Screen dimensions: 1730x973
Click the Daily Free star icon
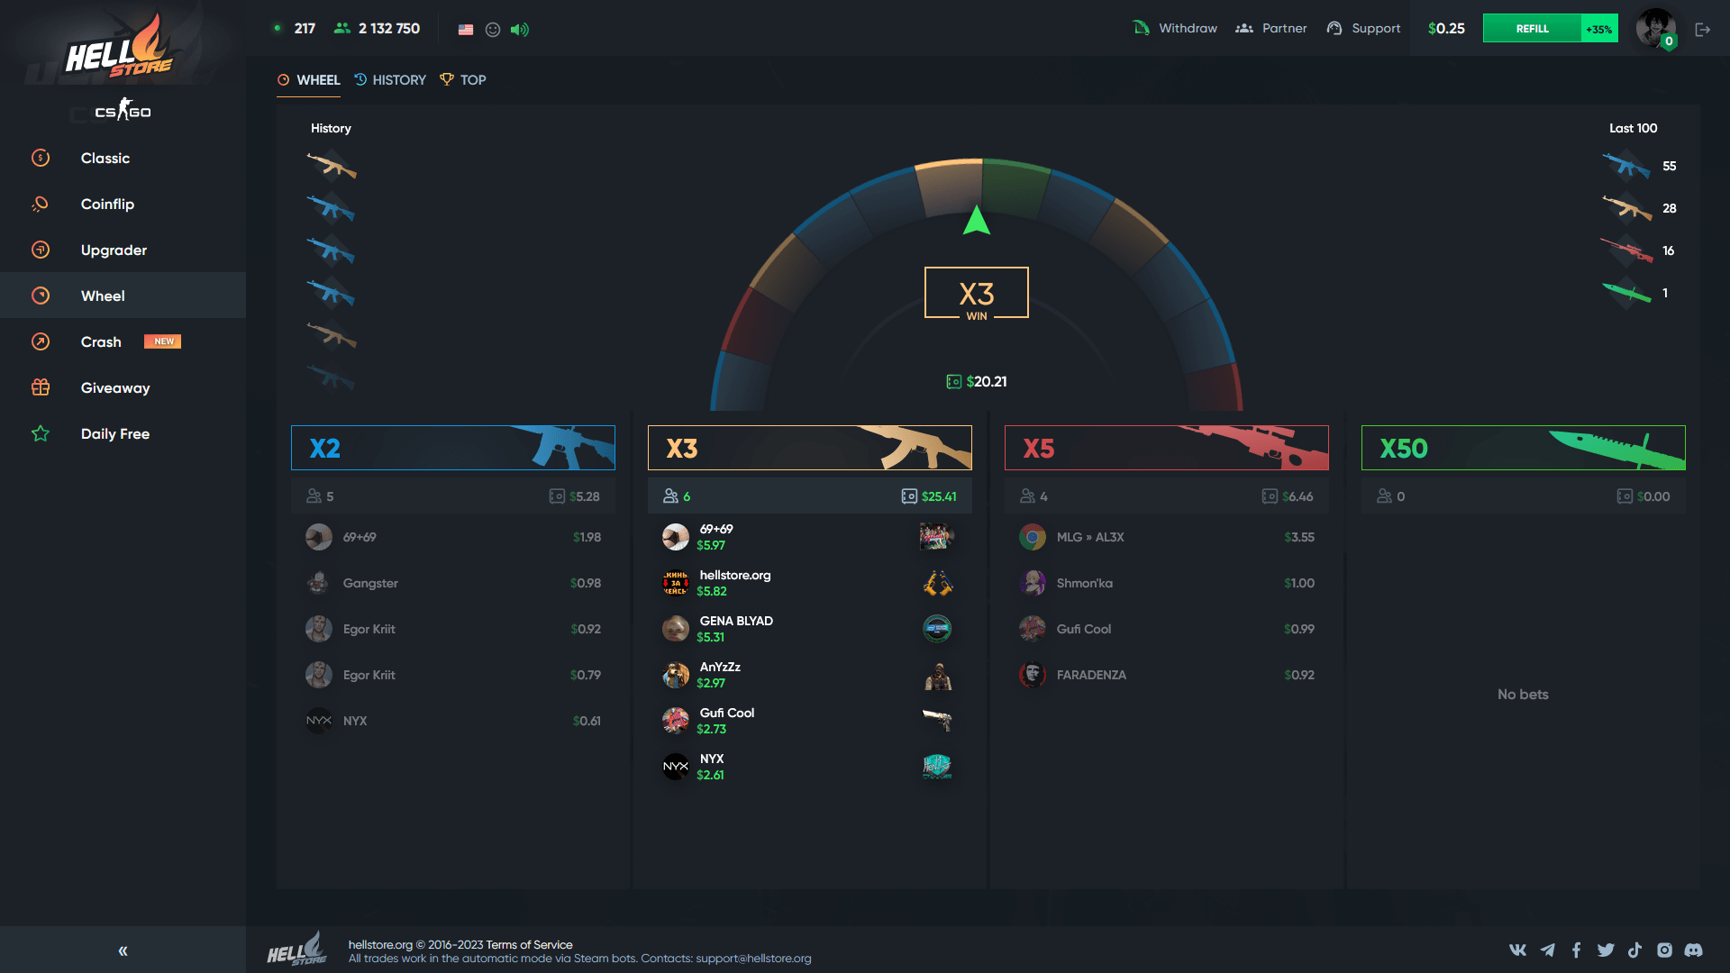click(41, 434)
